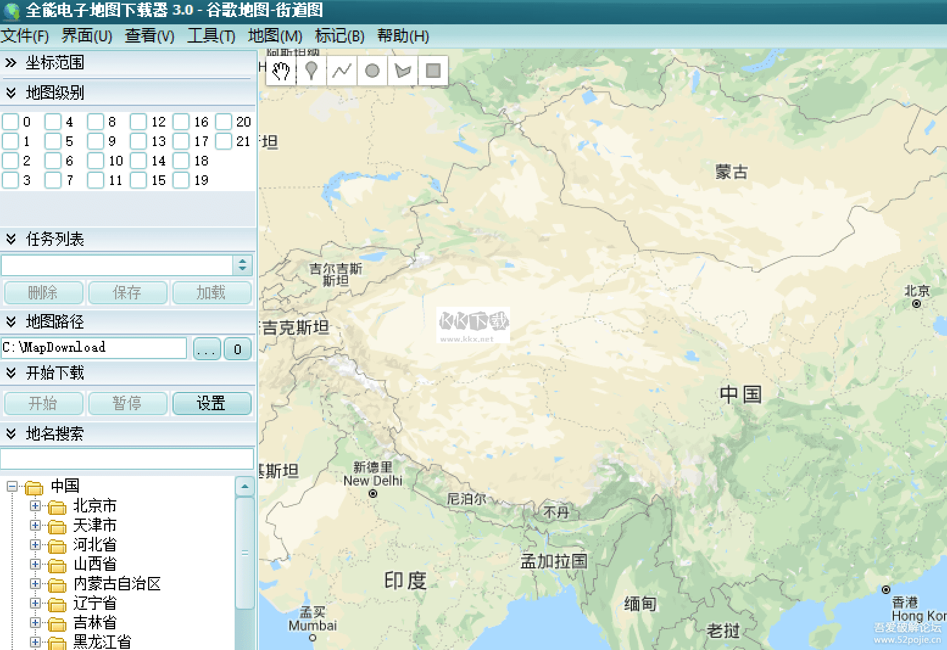Click the browse path "..." button
Screen dimensions: 947x650
click(x=207, y=349)
